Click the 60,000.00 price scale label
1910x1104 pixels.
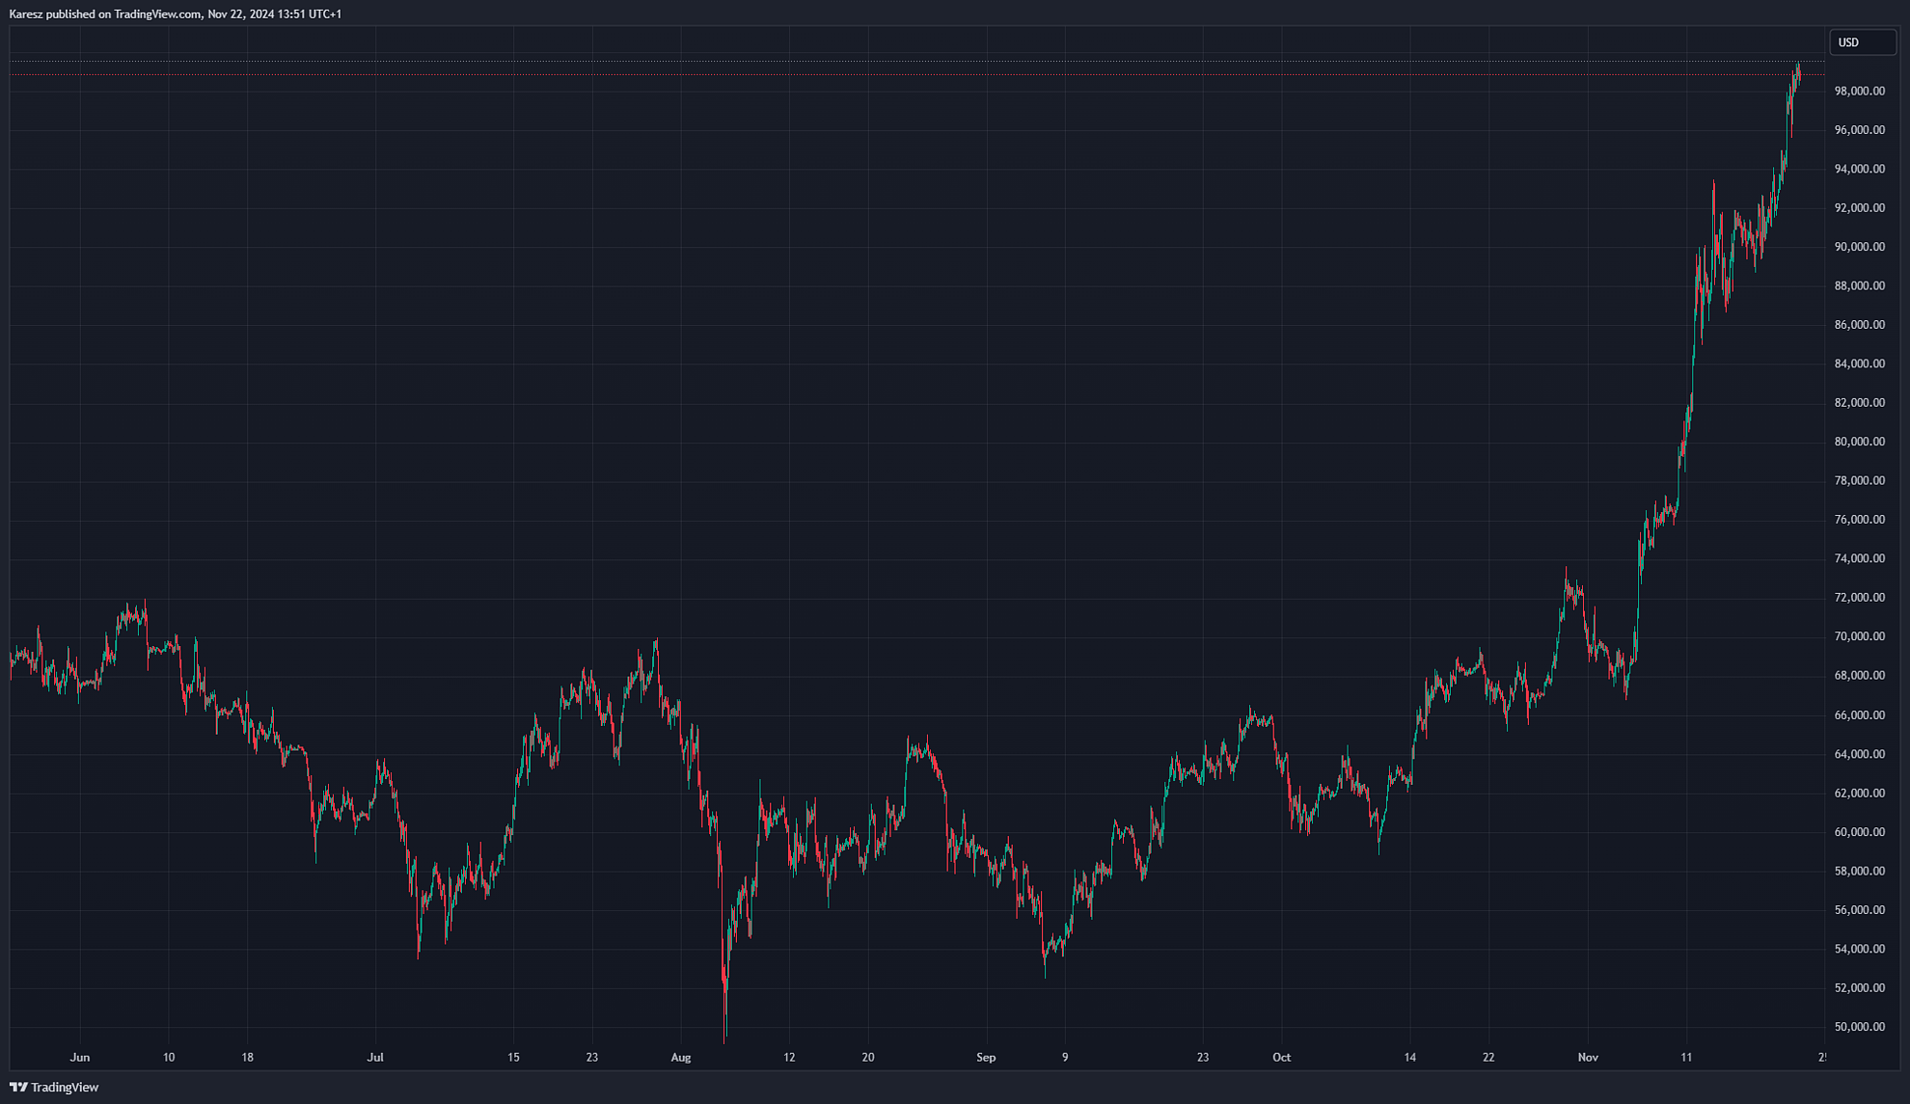pos(1859,832)
